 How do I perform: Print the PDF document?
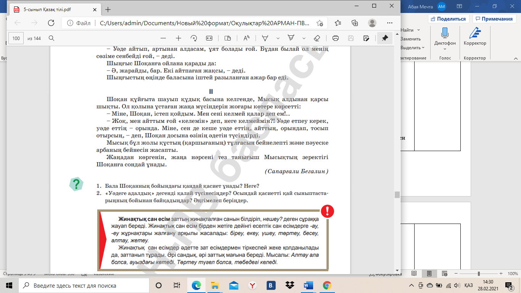tap(336, 38)
